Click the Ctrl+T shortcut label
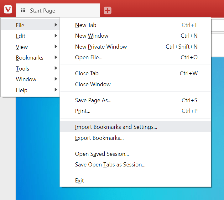The height and width of the screenshot is (200, 224). tap(190, 25)
